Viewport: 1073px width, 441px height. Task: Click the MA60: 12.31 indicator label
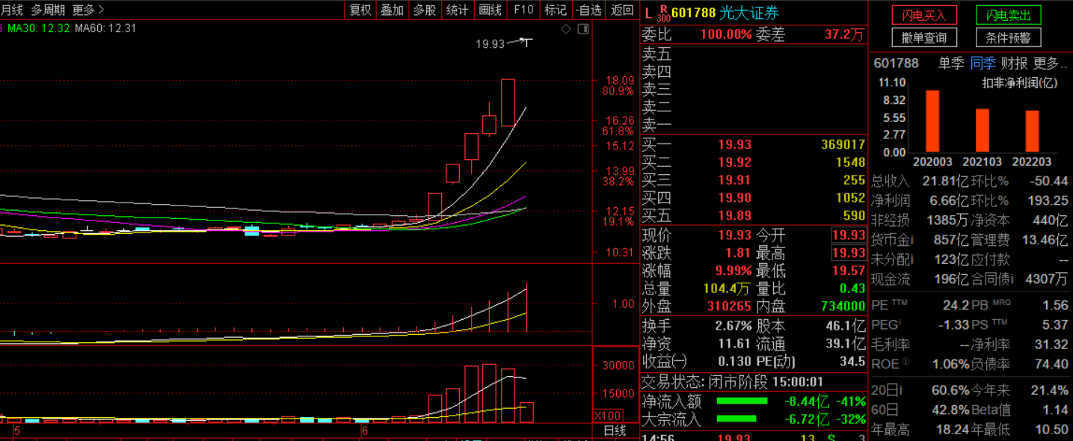[x=107, y=28]
